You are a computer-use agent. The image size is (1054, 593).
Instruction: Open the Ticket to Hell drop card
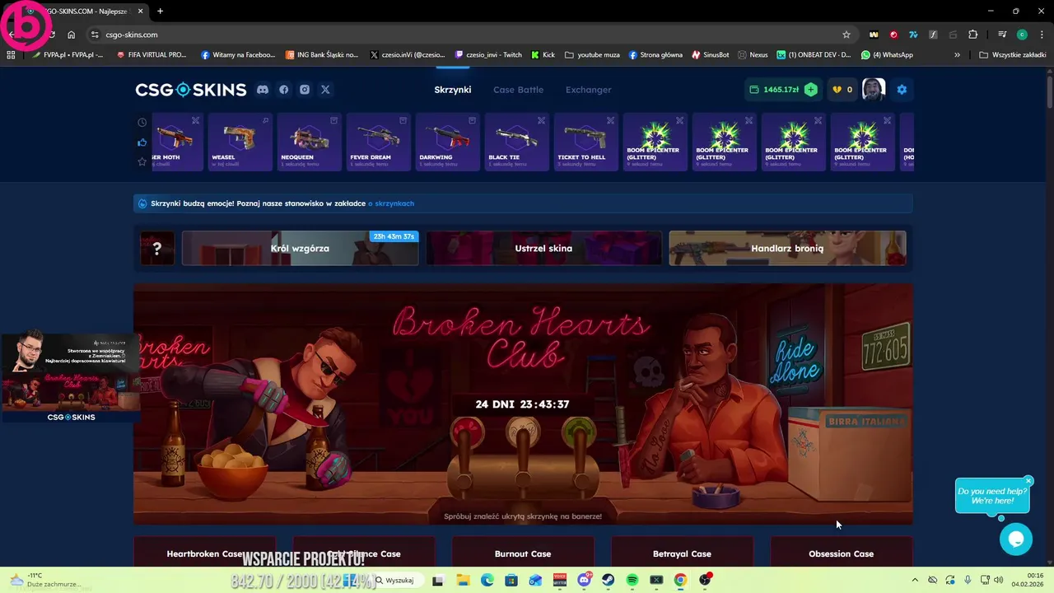[585, 142]
